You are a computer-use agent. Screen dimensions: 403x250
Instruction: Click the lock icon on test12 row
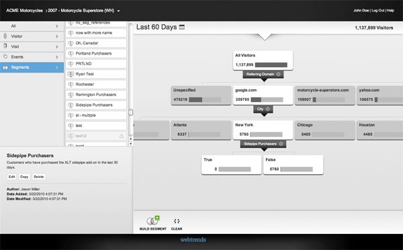click(122, 136)
